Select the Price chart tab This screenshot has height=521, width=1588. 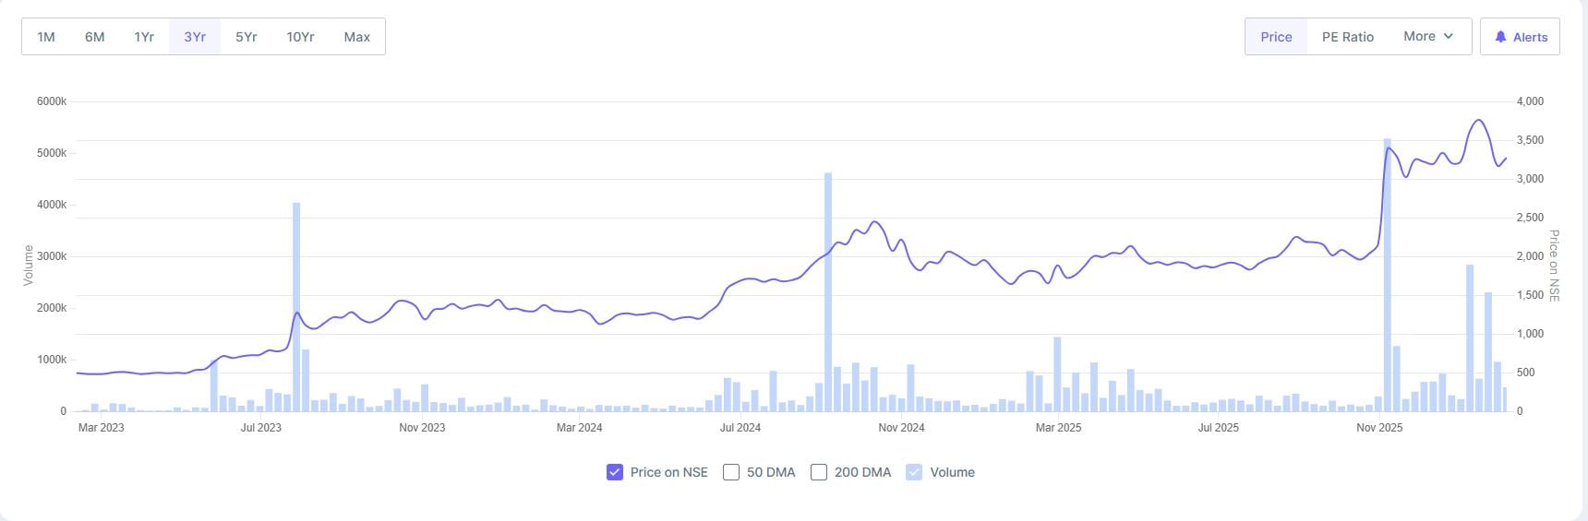pos(1276,37)
